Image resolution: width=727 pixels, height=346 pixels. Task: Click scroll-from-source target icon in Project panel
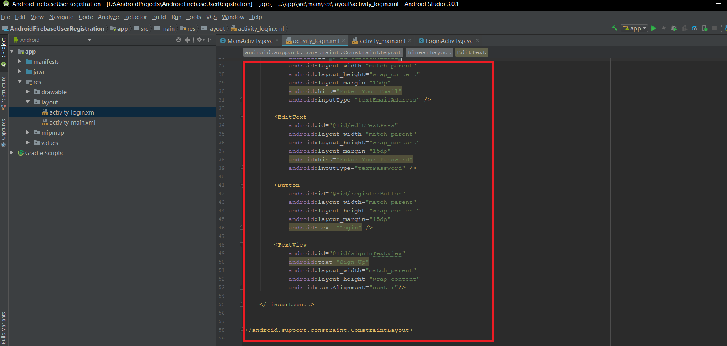coord(179,40)
